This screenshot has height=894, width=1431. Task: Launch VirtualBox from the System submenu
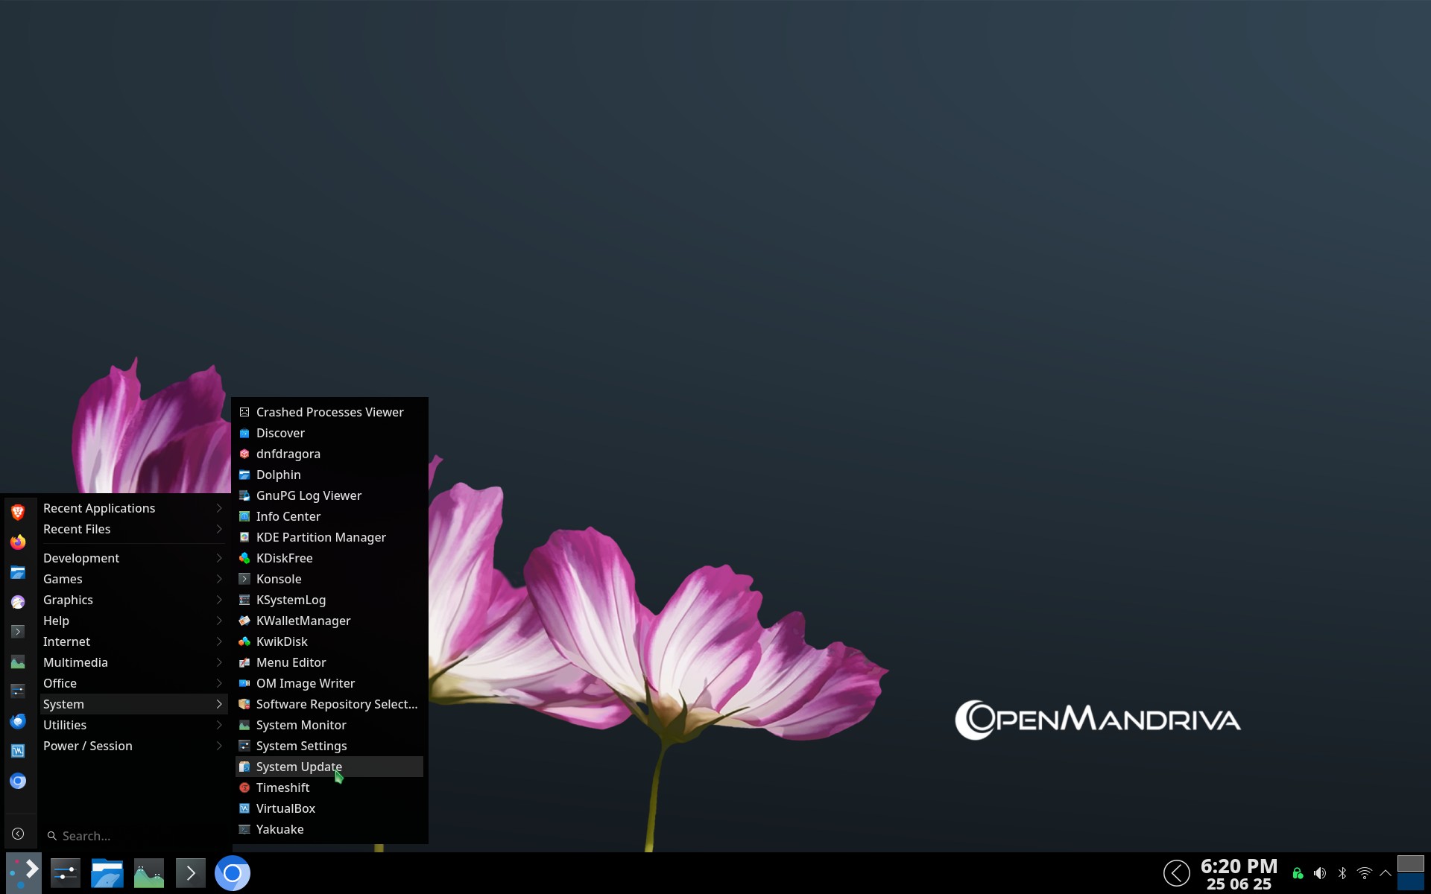tap(329, 808)
